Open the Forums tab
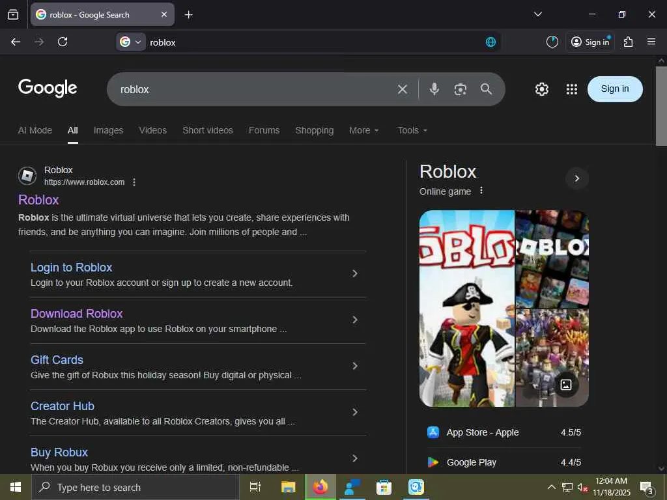Viewport: 667px width, 500px height. (x=264, y=130)
